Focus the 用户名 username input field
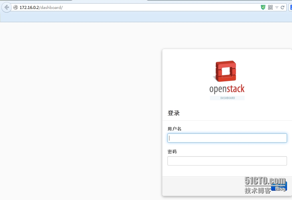This screenshot has height=200, width=292. (227, 138)
